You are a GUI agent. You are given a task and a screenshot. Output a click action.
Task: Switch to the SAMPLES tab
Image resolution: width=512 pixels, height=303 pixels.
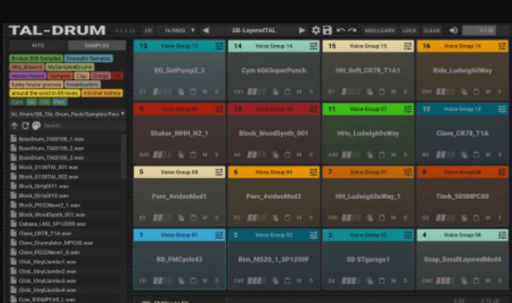coord(97,45)
